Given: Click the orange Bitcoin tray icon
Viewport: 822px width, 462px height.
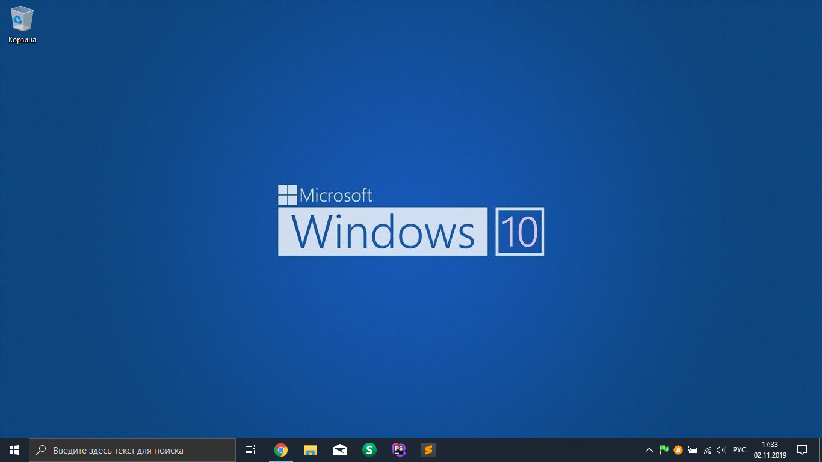Looking at the screenshot, I should point(678,450).
